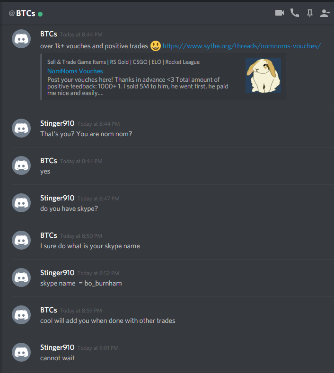Open pinned messages via the pin icon
334x373 pixels.
310,13
